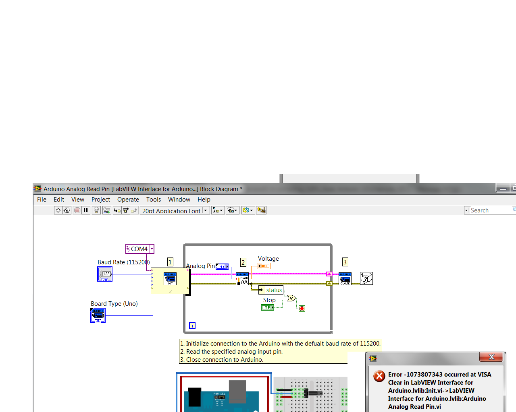
Task: Open the Window menu
Action: [x=179, y=200]
